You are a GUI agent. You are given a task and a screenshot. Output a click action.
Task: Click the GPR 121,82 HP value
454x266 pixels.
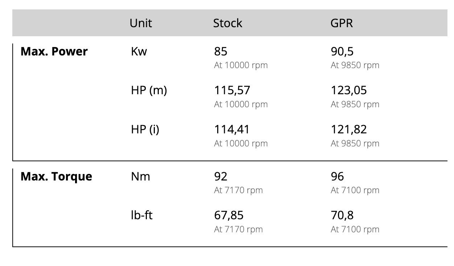[349, 129]
